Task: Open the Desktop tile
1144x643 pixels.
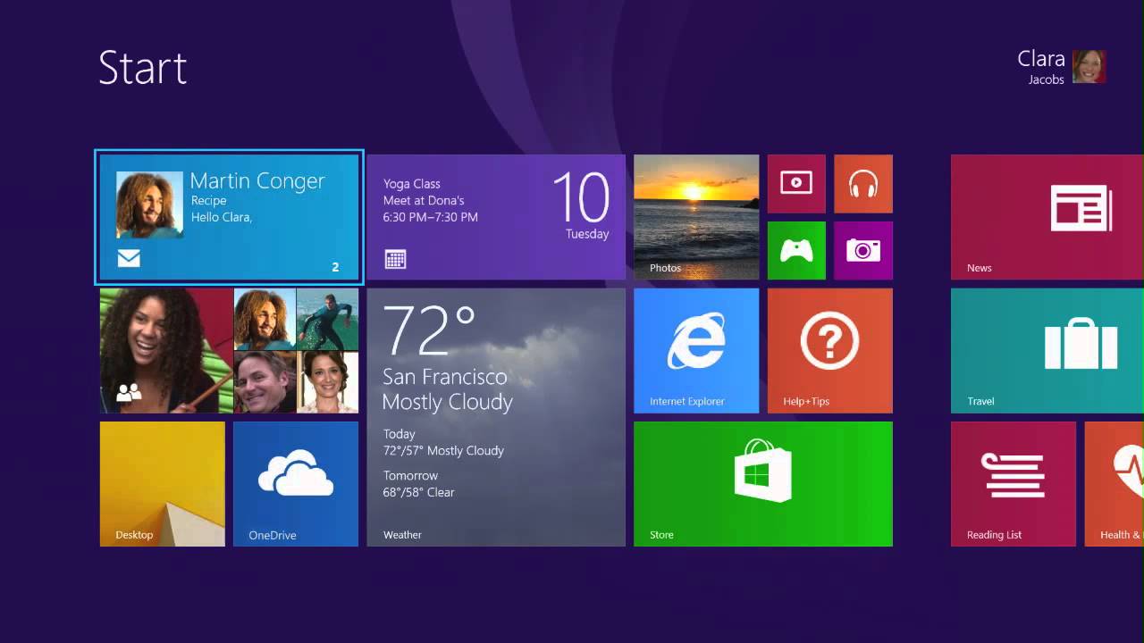Action: (x=163, y=484)
